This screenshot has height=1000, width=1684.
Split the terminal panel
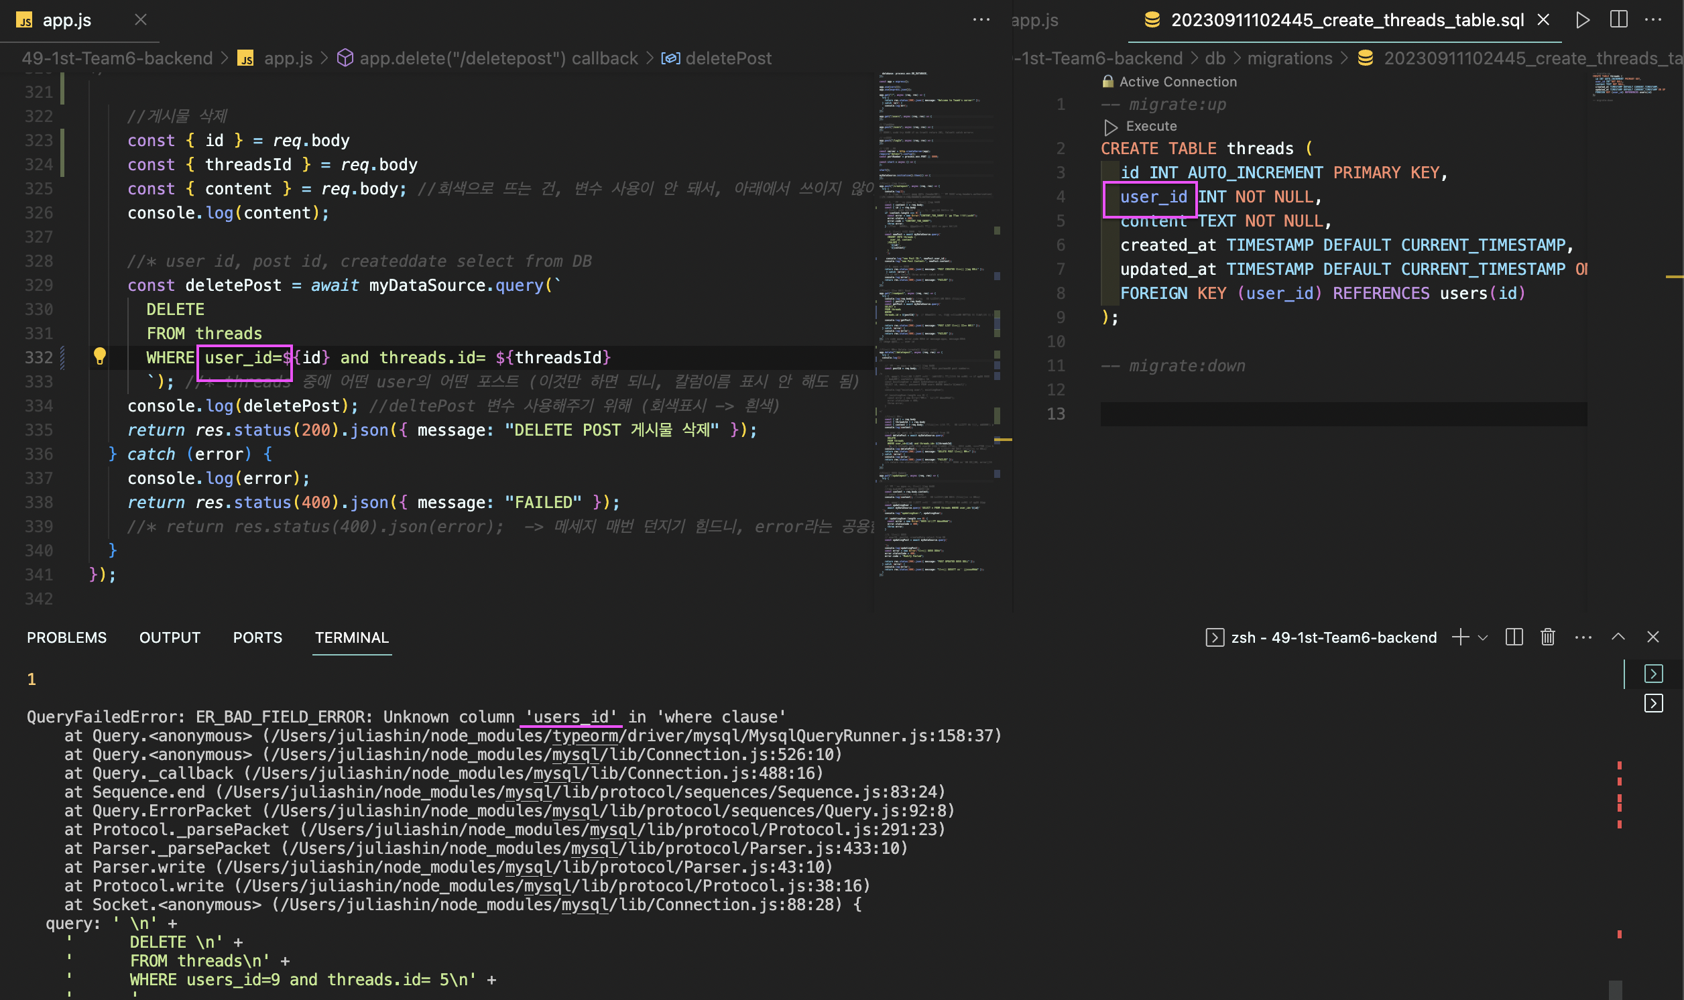1514,637
